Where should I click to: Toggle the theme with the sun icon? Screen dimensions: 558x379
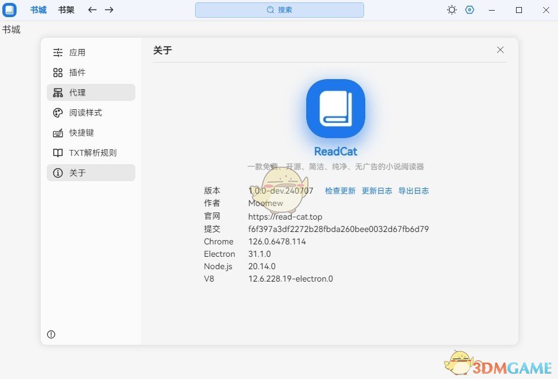[x=452, y=9]
